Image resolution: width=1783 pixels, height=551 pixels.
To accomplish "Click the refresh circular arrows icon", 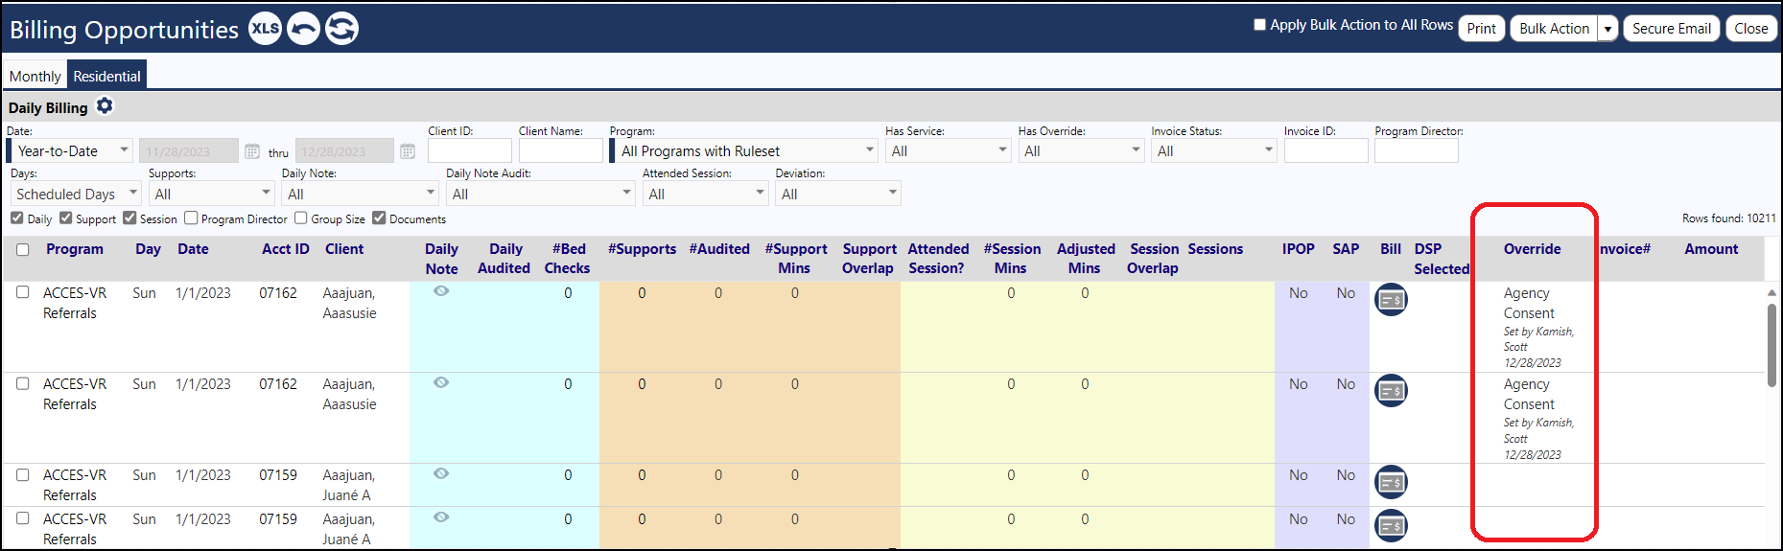I will coord(341,29).
